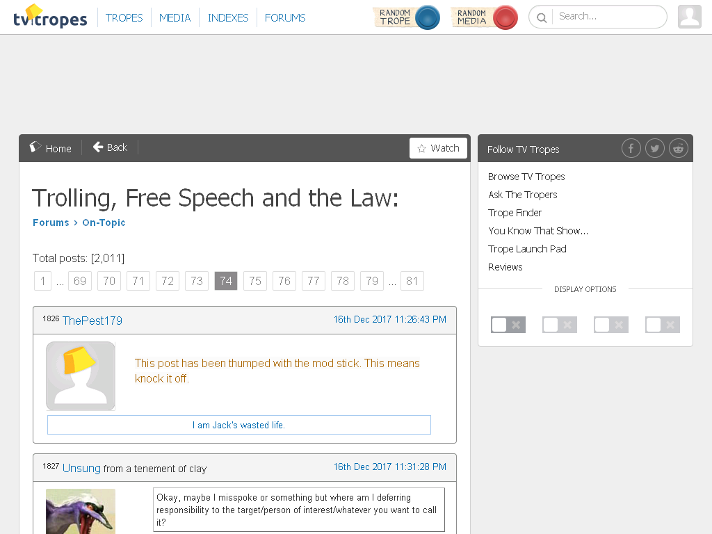This screenshot has height=534, width=712.
Task: Open the TV Tropes Reddit page icon
Action: (678, 148)
